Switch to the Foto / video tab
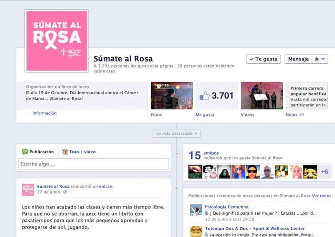 pyautogui.click(x=79, y=152)
